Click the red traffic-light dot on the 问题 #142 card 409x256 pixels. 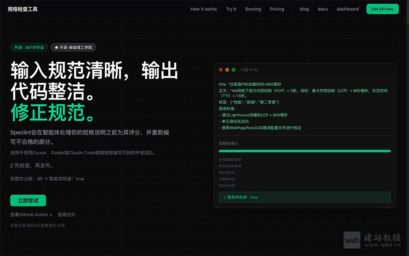click(221, 69)
